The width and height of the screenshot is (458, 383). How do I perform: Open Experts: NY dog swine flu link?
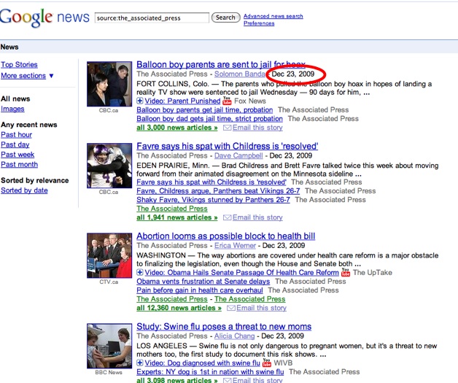pyautogui.click(x=210, y=372)
